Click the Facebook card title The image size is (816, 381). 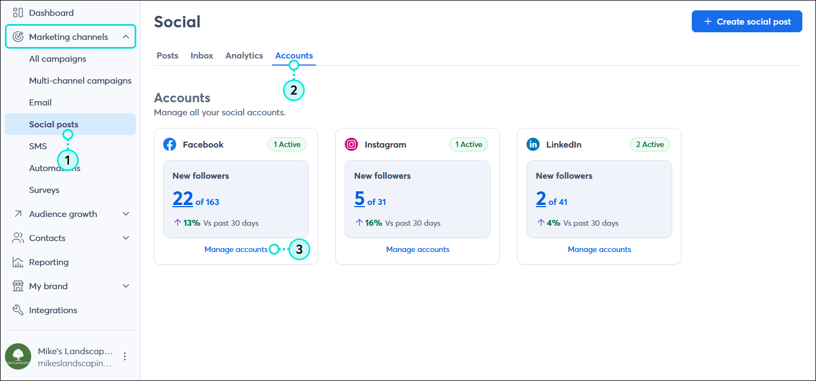(x=203, y=144)
